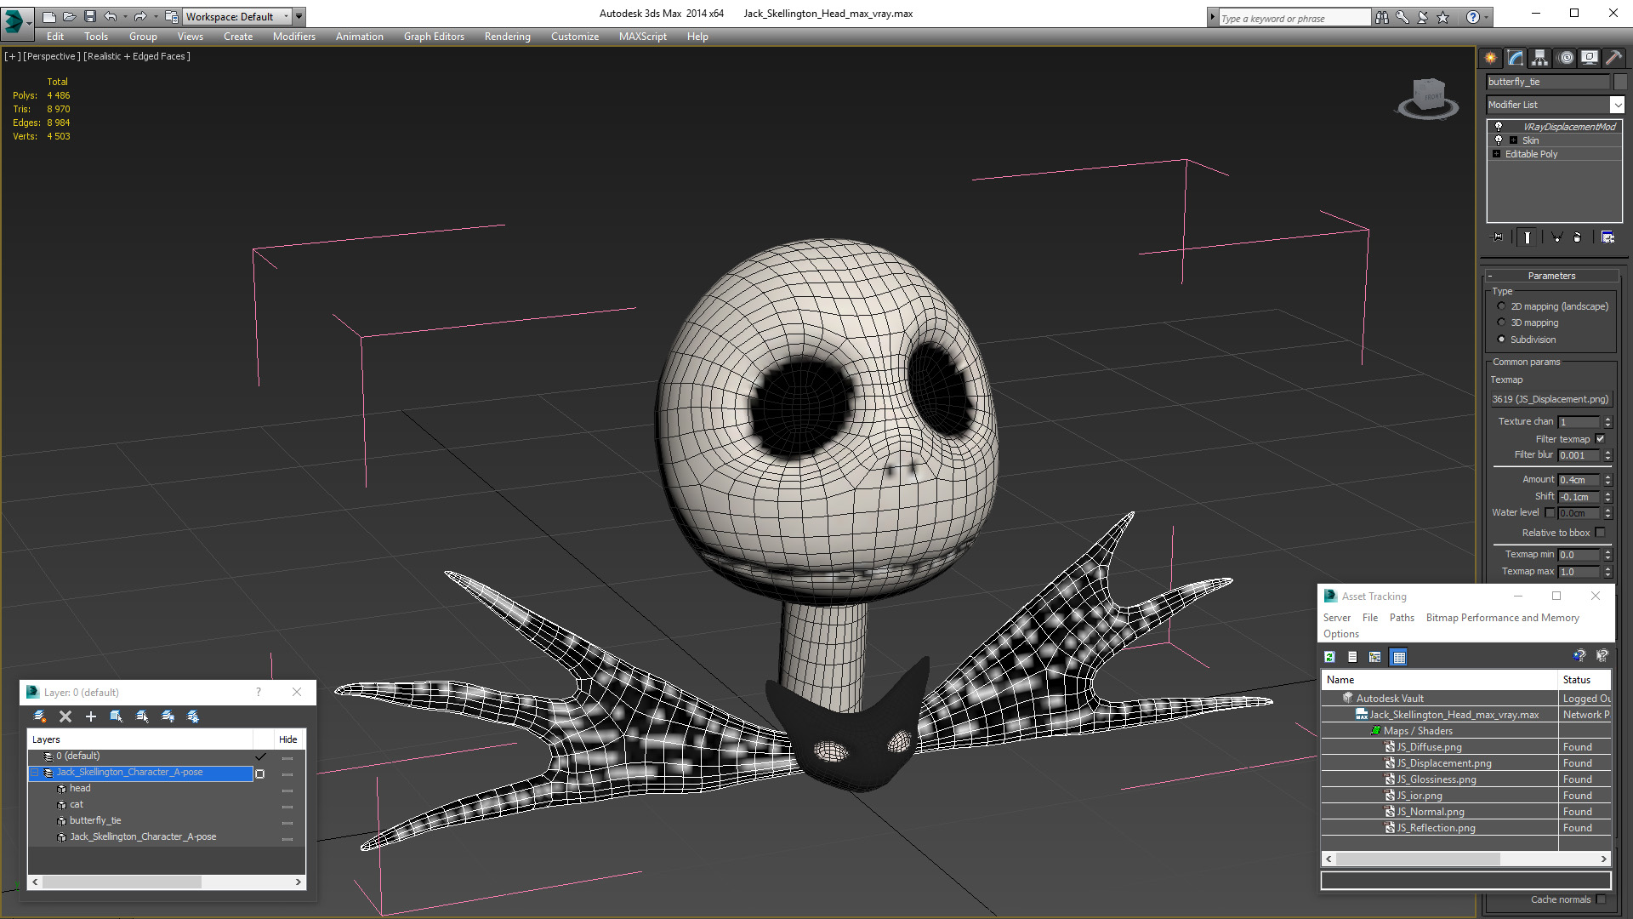The image size is (1633, 919).
Task: Click the Undo arrow in quick toolbar
Action: (x=111, y=16)
